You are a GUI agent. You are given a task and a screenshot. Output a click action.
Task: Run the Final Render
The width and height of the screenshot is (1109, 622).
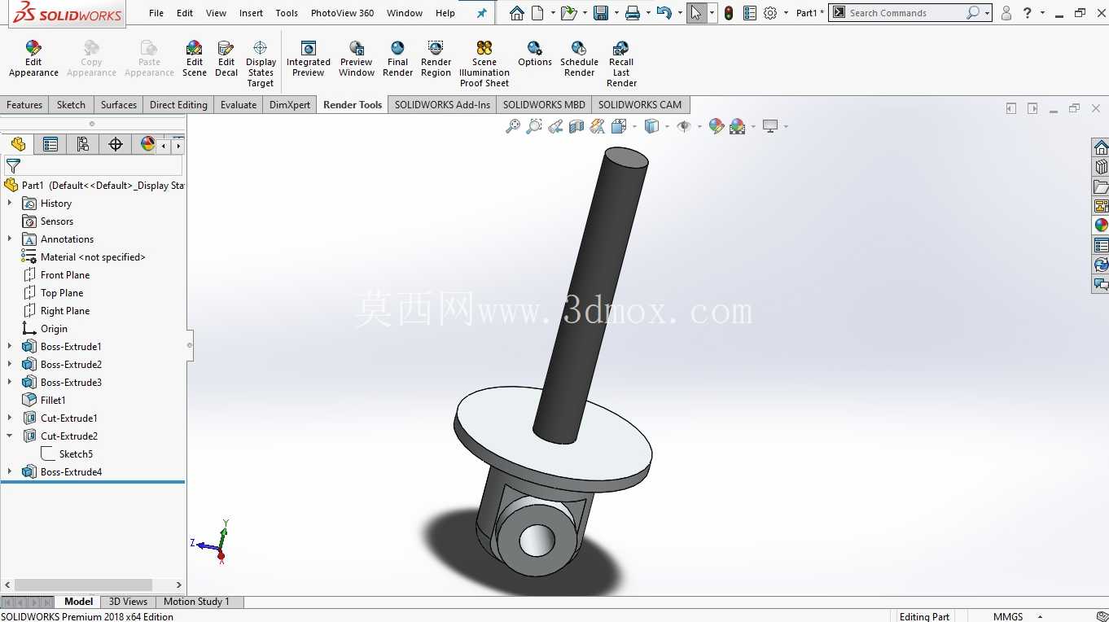397,59
